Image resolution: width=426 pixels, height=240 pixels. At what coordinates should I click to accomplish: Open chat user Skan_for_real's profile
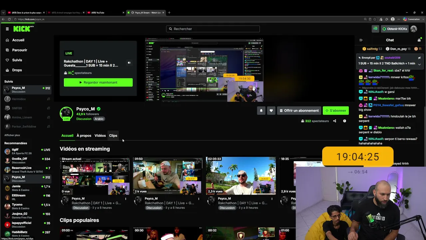[x=383, y=71]
